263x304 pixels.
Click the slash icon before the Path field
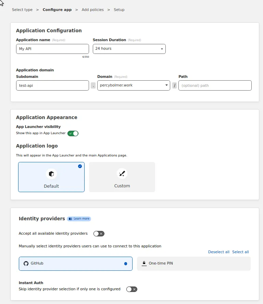[174, 85]
